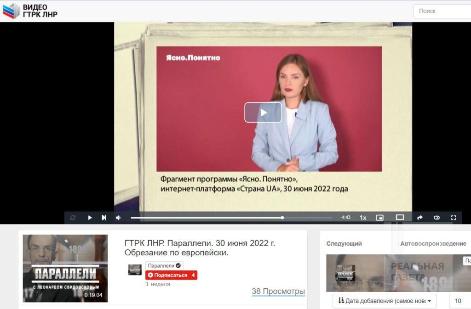
Task: Expand Дата добавления sort dropdown
Action: pyautogui.click(x=385, y=301)
